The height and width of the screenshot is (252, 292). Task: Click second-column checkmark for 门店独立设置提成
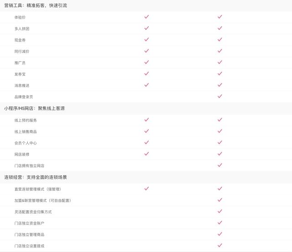pos(220,246)
